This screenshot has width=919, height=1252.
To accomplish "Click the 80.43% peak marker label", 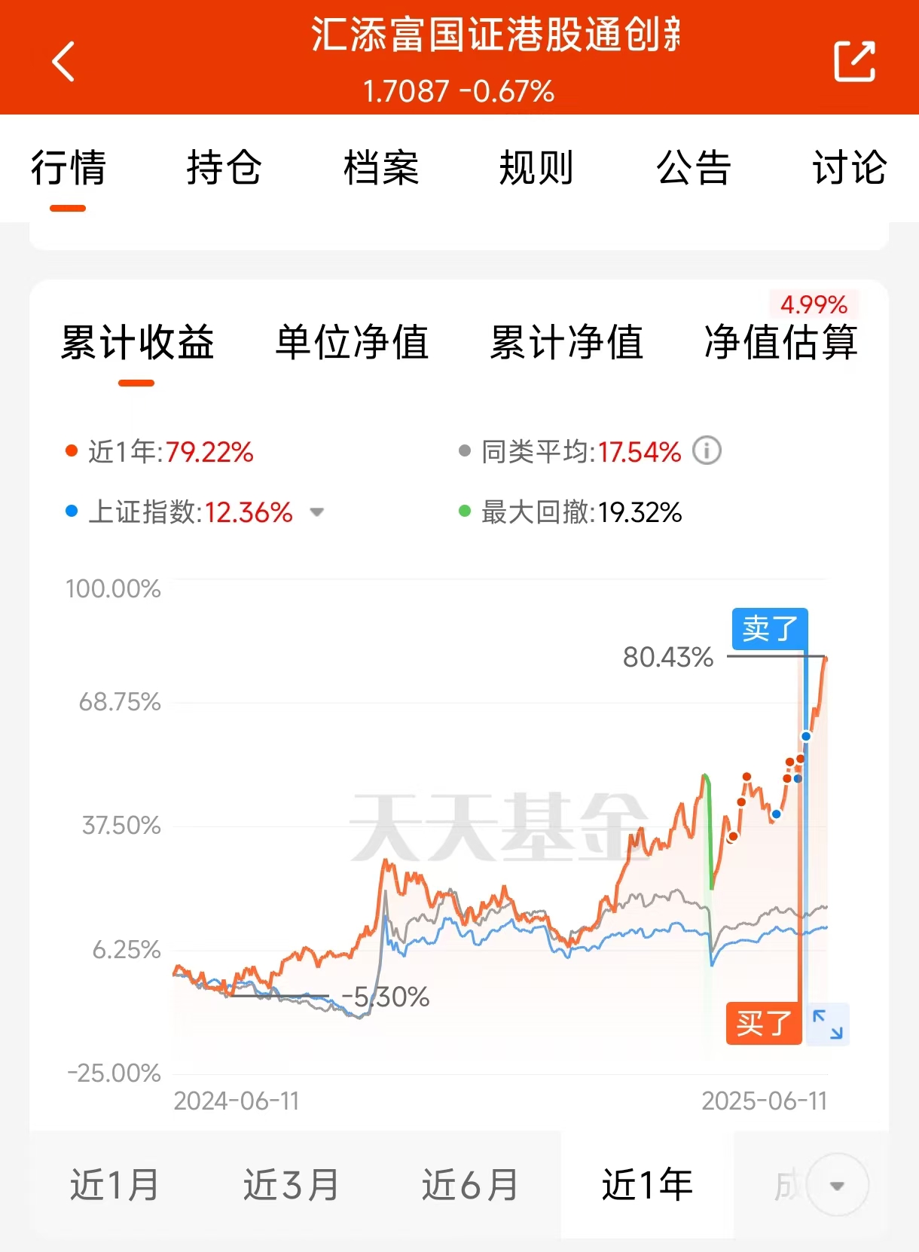I will pos(668,657).
